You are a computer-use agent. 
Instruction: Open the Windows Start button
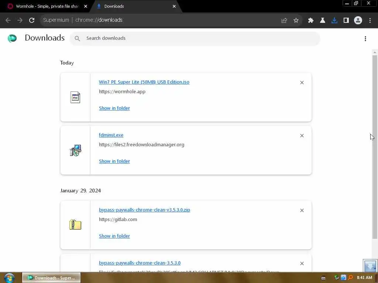click(x=9, y=278)
